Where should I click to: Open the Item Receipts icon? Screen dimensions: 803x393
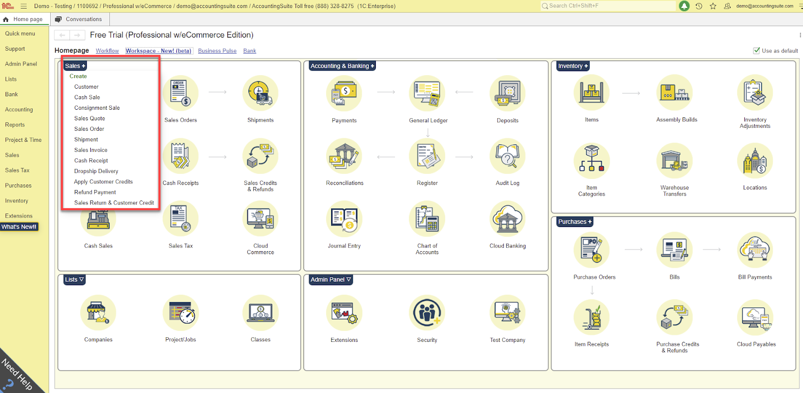[592, 317]
